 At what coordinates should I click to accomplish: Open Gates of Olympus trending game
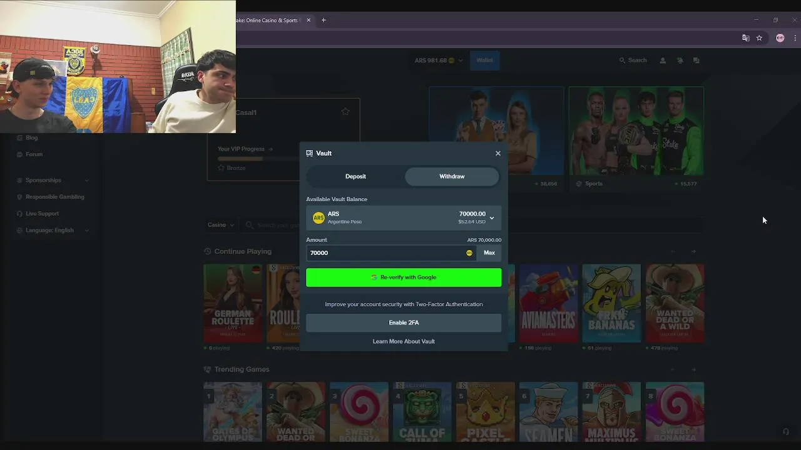pos(233,412)
